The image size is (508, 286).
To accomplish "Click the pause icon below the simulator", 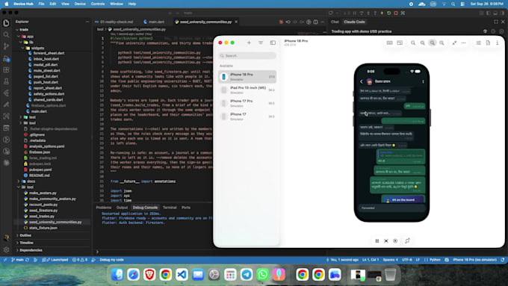I will click(x=377, y=240).
